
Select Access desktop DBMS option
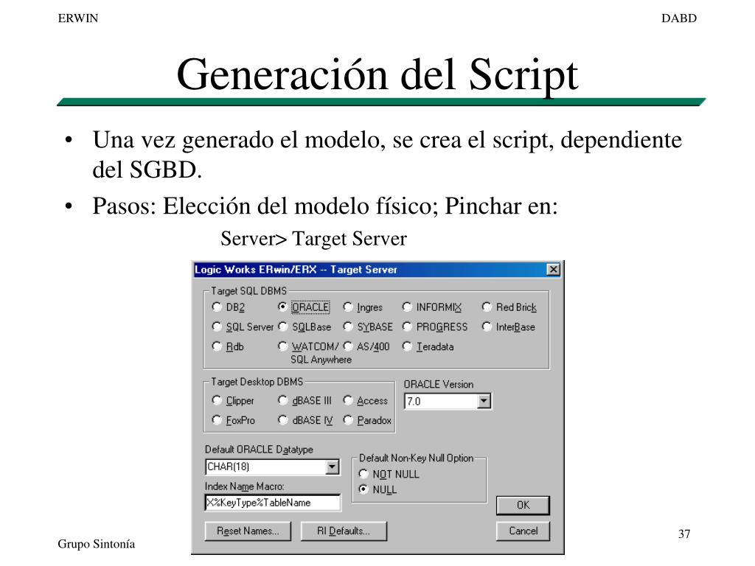(x=348, y=400)
